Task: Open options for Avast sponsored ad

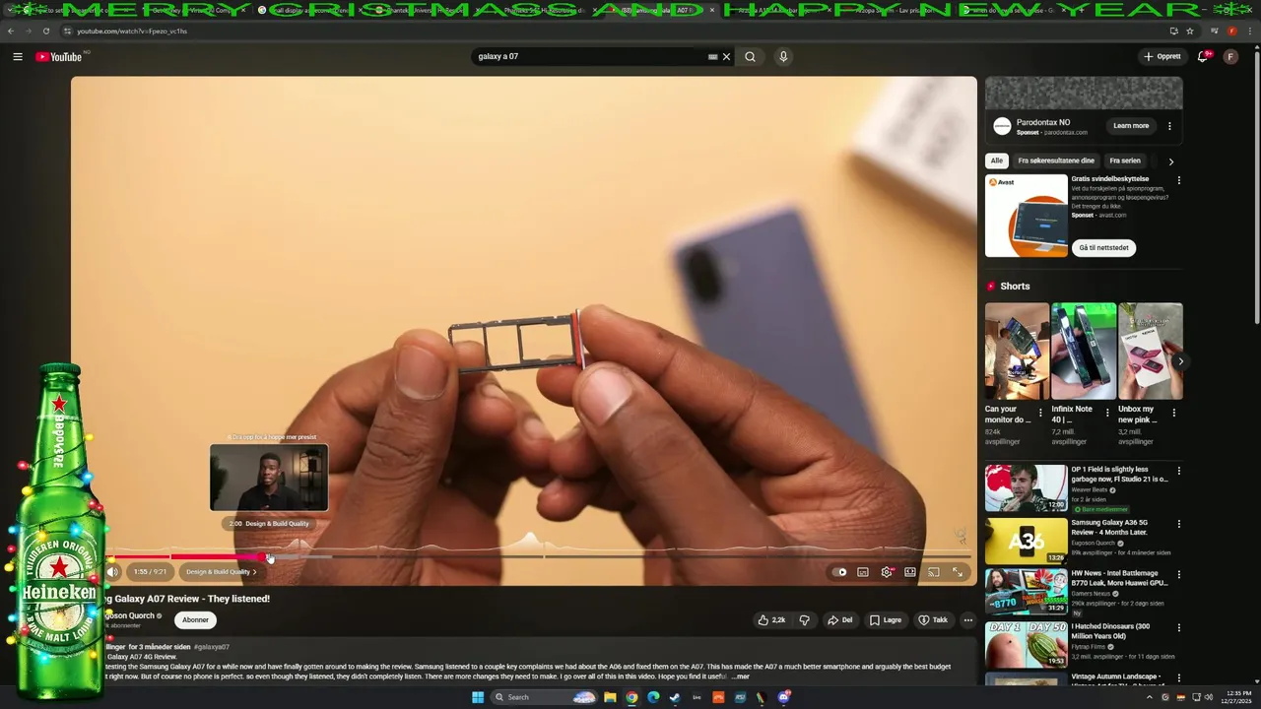Action: coord(1178,181)
